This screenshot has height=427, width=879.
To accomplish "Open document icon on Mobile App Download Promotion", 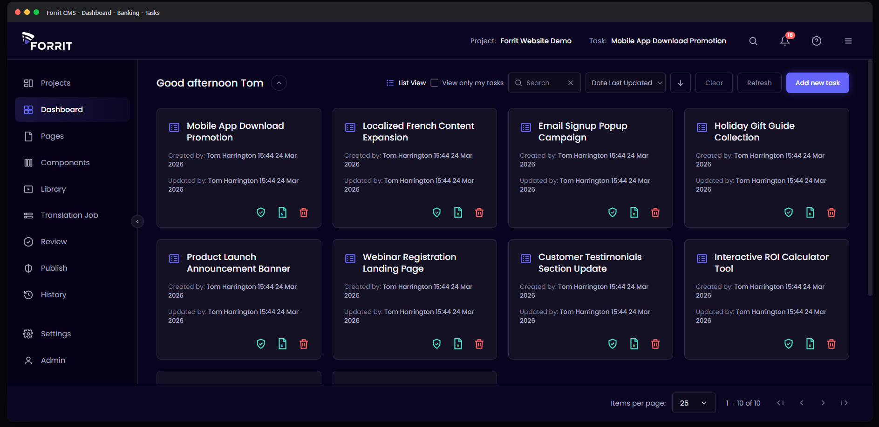I will pyautogui.click(x=282, y=213).
